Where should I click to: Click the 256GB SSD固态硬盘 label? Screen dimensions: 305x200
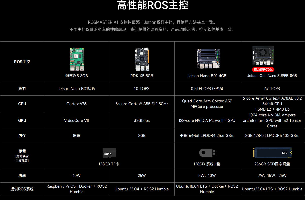point(272,164)
